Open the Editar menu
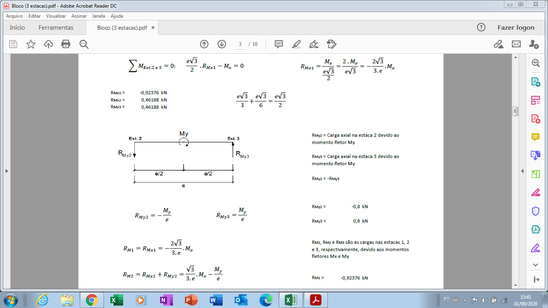Viewport: 548px width, 308px height. click(x=35, y=16)
